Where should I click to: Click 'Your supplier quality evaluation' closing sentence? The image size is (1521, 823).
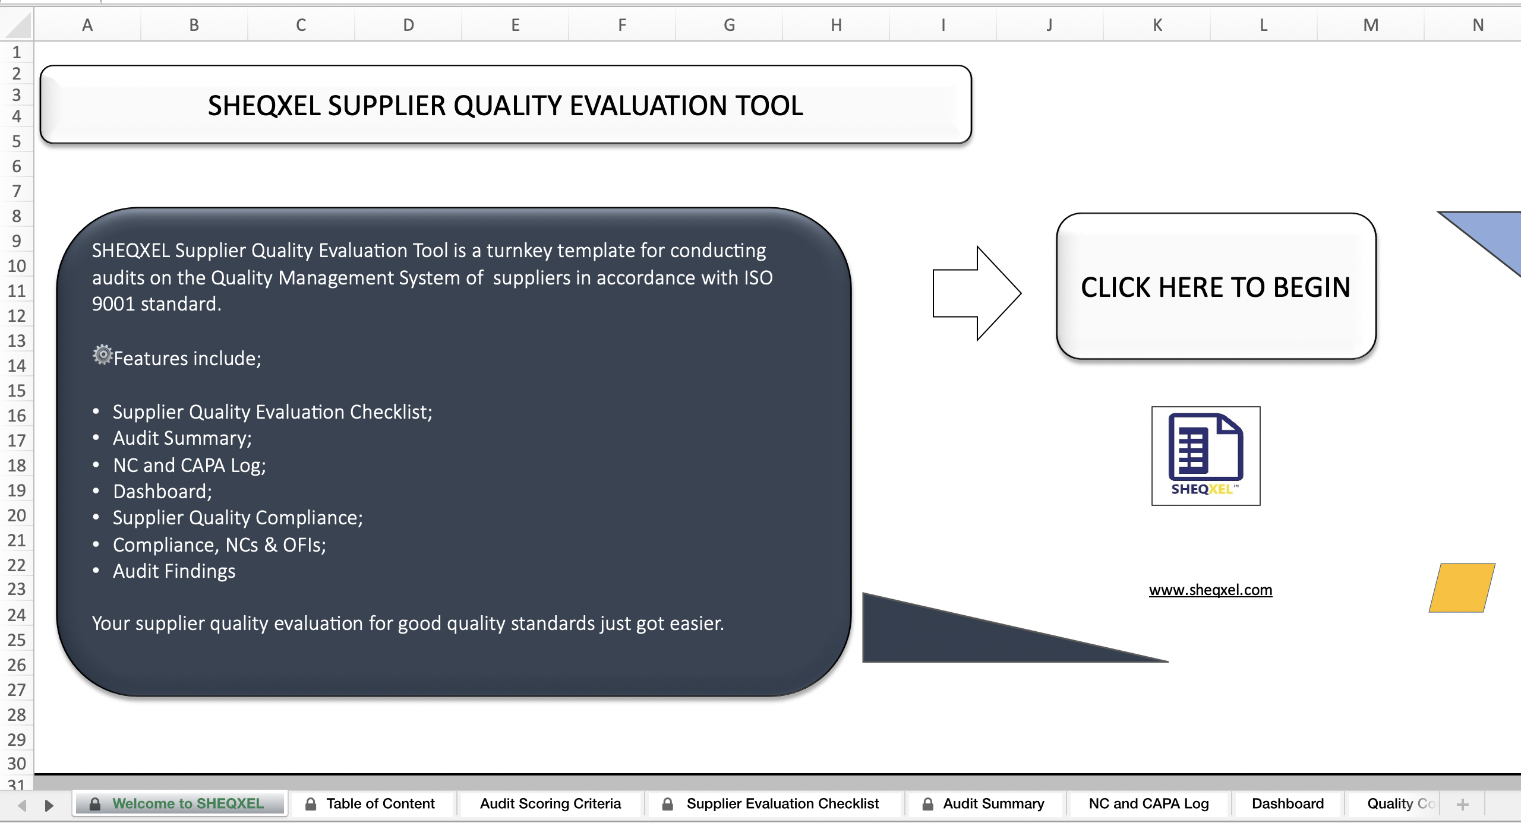(408, 623)
